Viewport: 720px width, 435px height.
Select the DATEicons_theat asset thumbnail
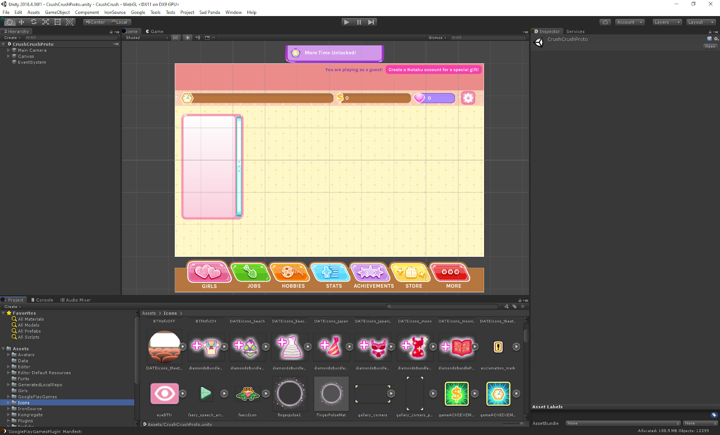(x=164, y=347)
